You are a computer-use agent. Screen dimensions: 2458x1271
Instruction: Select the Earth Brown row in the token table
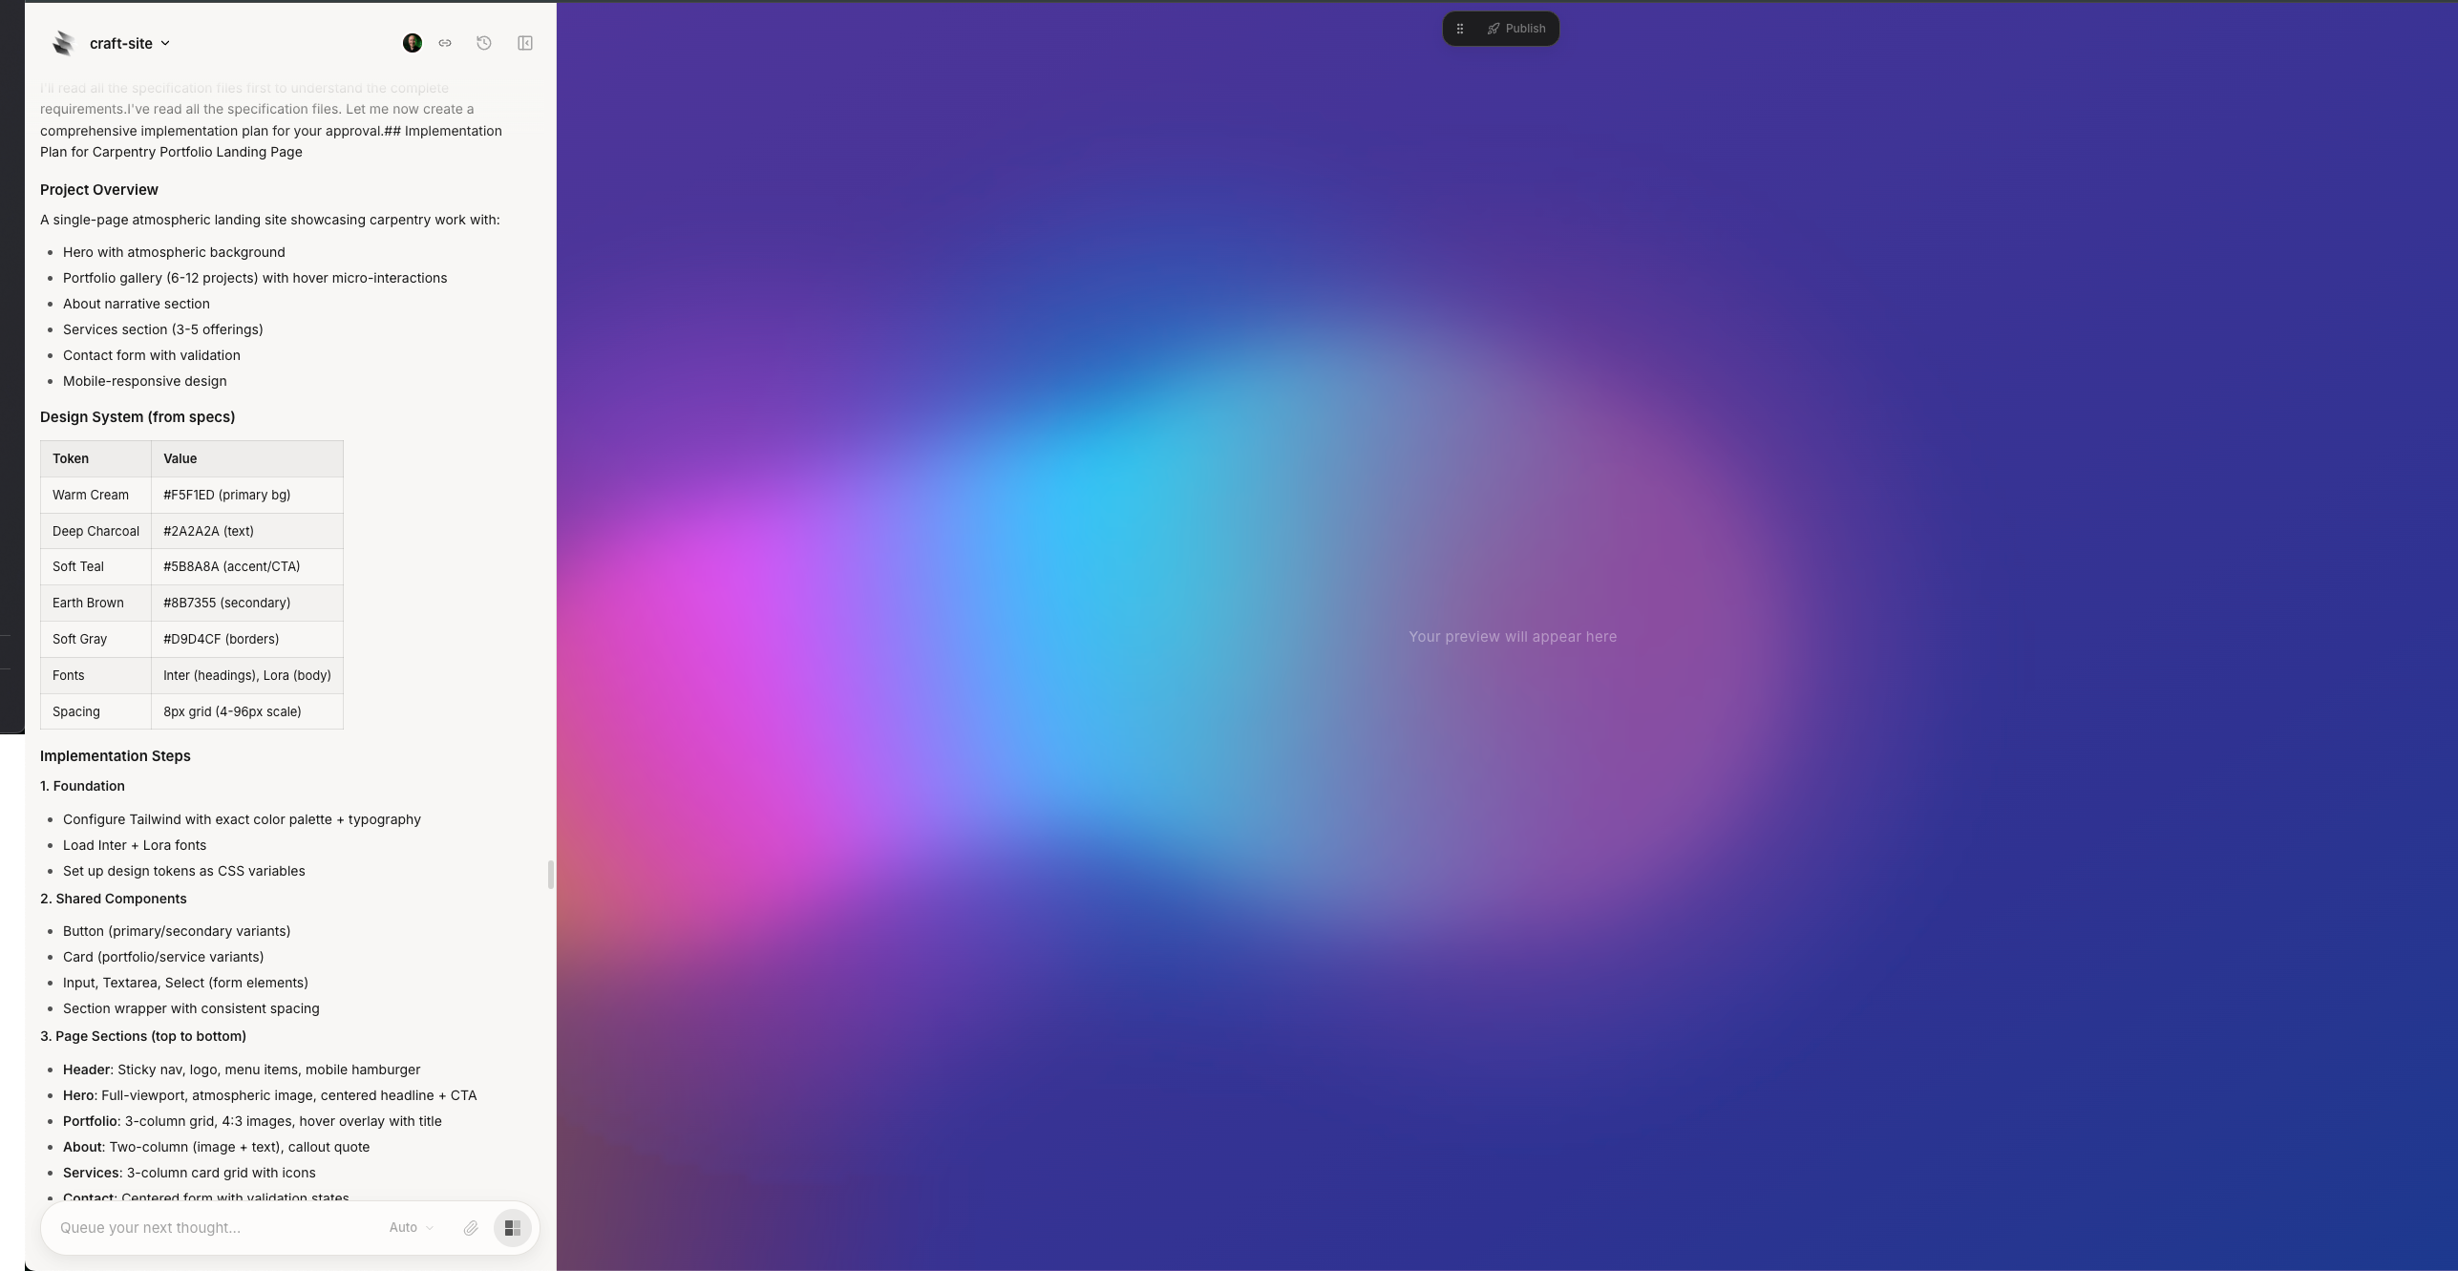pyautogui.click(x=88, y=603)
